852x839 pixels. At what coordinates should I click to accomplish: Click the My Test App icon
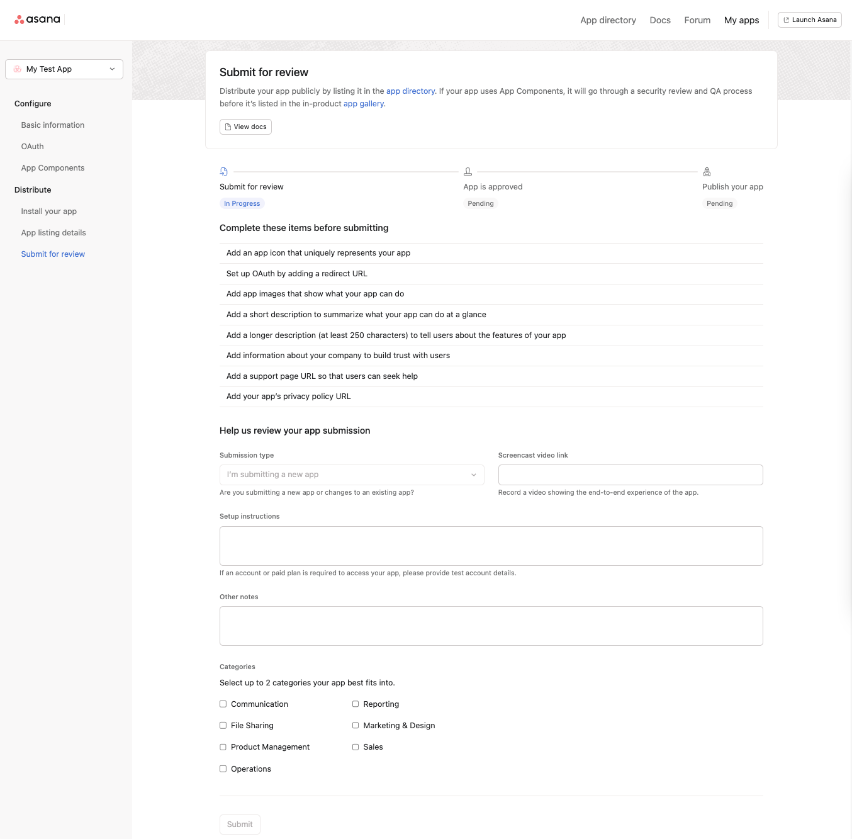(x=18, y=69)
